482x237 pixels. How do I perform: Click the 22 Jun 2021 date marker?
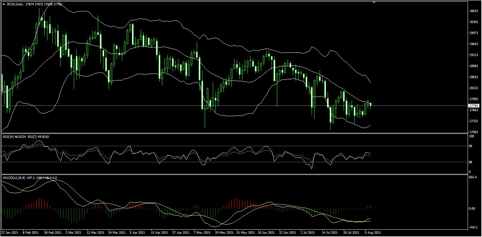pos(287,232)
